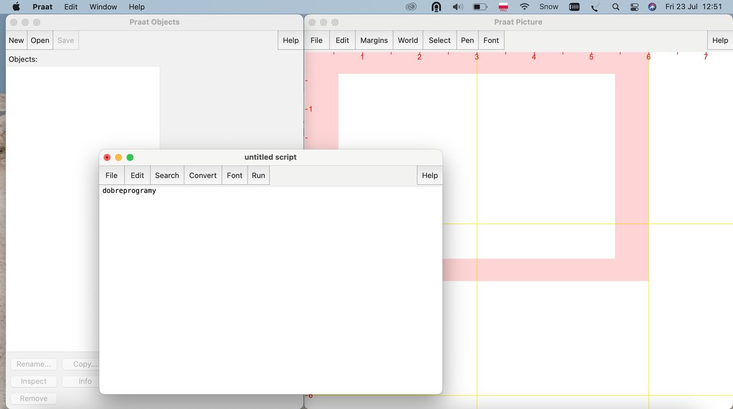Open the Run menu in script window

(258, 175)
